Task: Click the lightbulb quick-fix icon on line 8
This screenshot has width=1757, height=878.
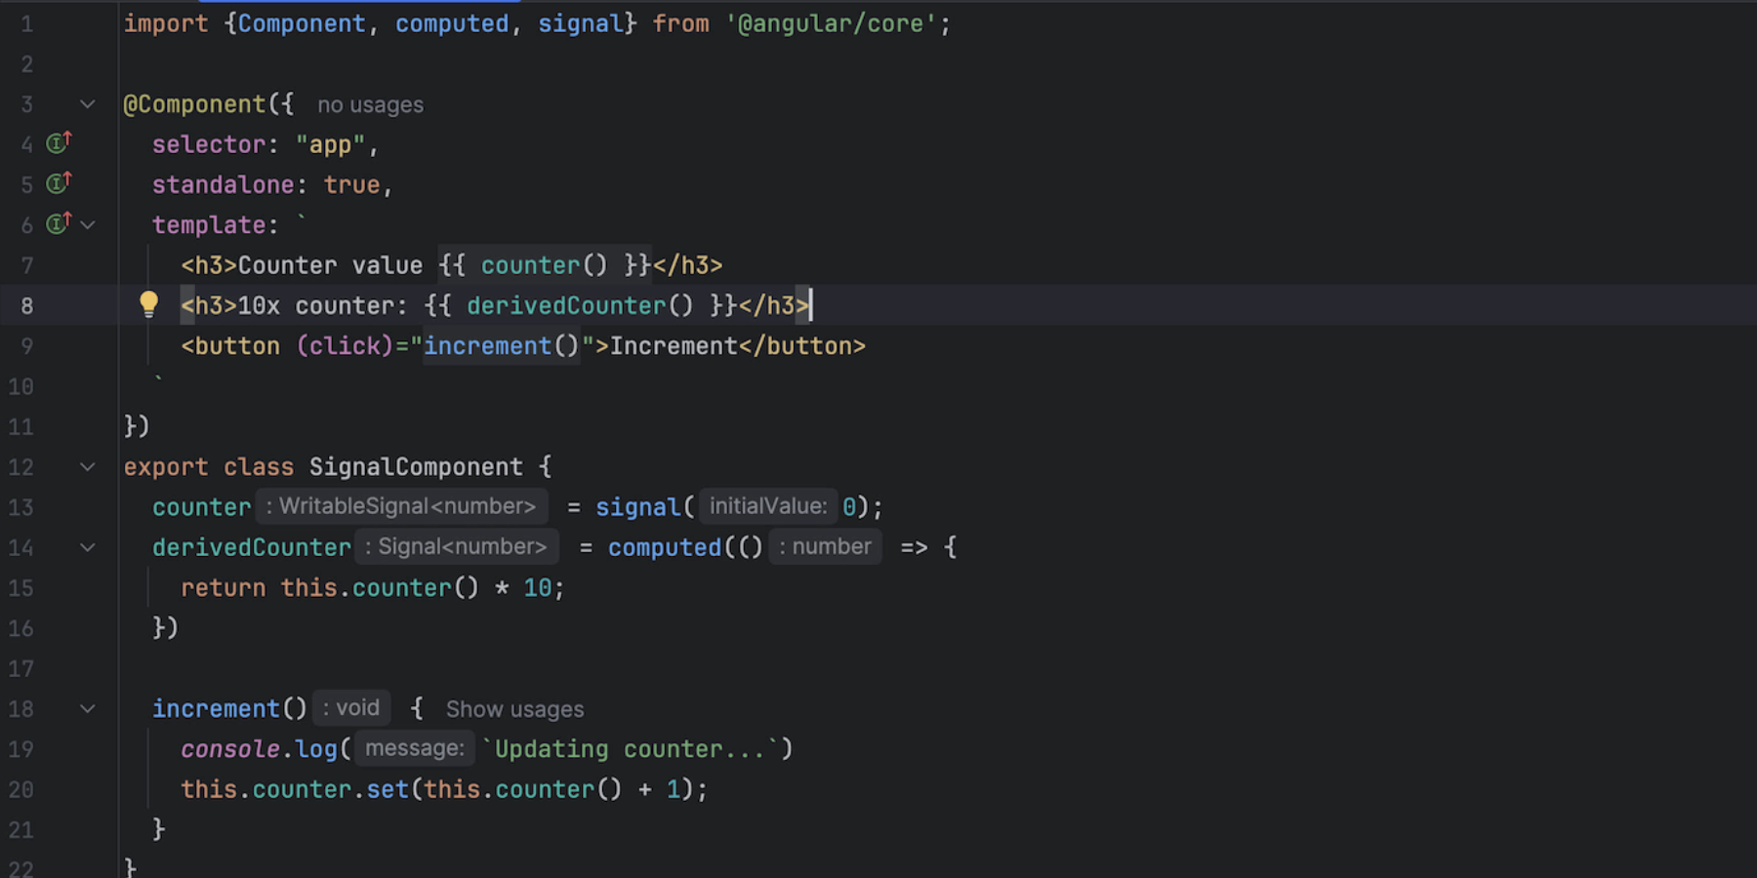Action: pos(148,304)
